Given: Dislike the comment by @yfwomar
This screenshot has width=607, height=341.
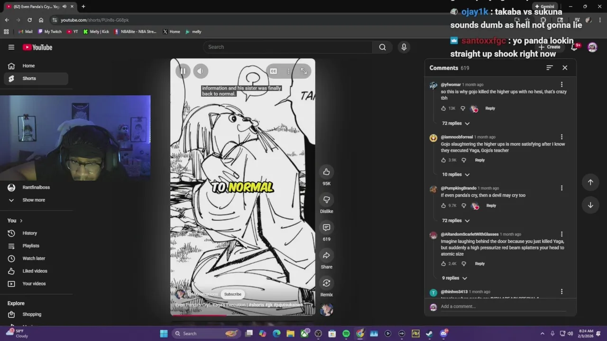Looking at the screenshot, I should click(x=463, y=108).
